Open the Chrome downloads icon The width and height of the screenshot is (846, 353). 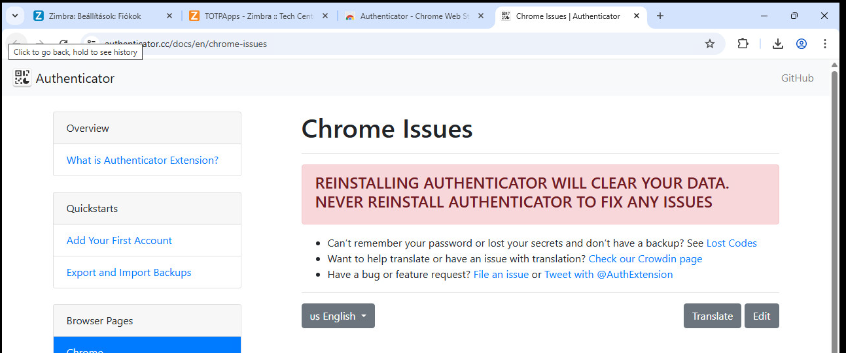pyautogui.click(x=778, y=44)
